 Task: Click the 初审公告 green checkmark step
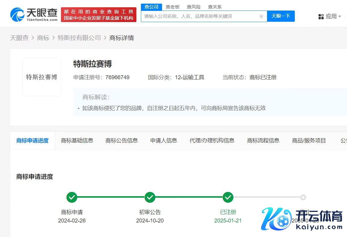click(150, 197)
